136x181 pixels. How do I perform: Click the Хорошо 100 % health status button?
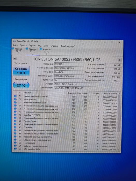[x=21, y=71]
